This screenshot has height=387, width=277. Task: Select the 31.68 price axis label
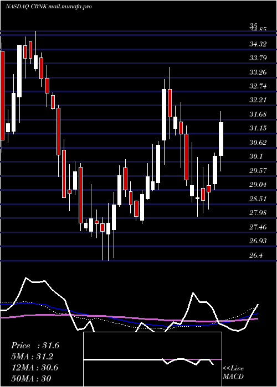pyautogui.click(x=258, y=114)
